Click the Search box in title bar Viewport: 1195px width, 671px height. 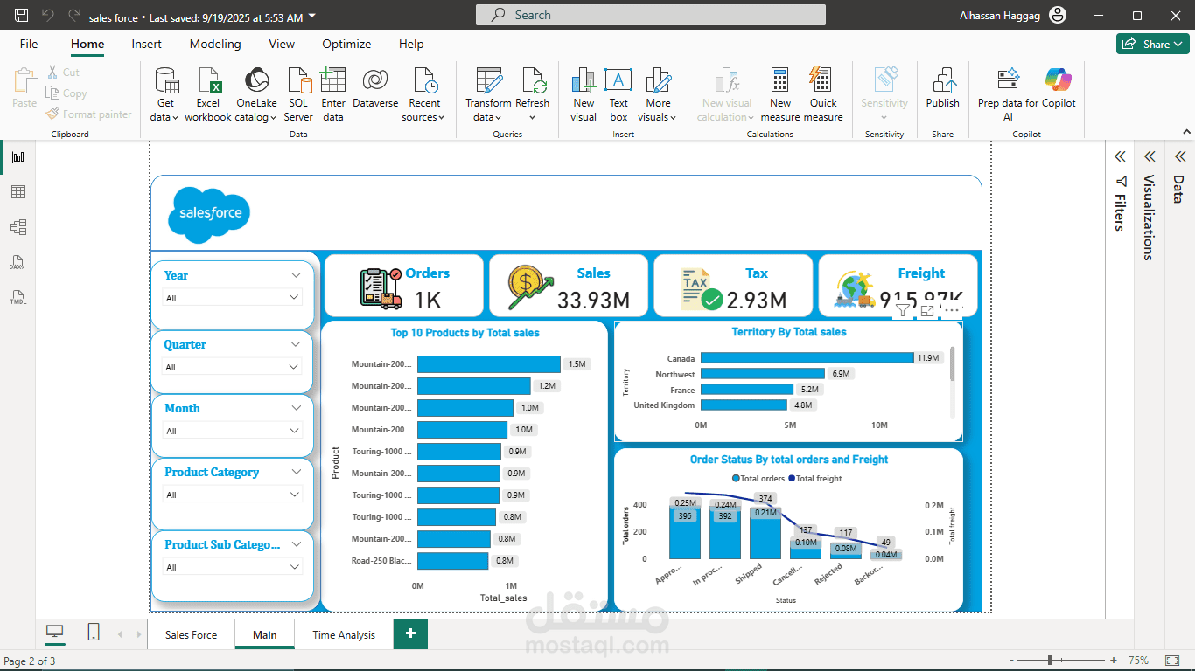pos(650,15)
